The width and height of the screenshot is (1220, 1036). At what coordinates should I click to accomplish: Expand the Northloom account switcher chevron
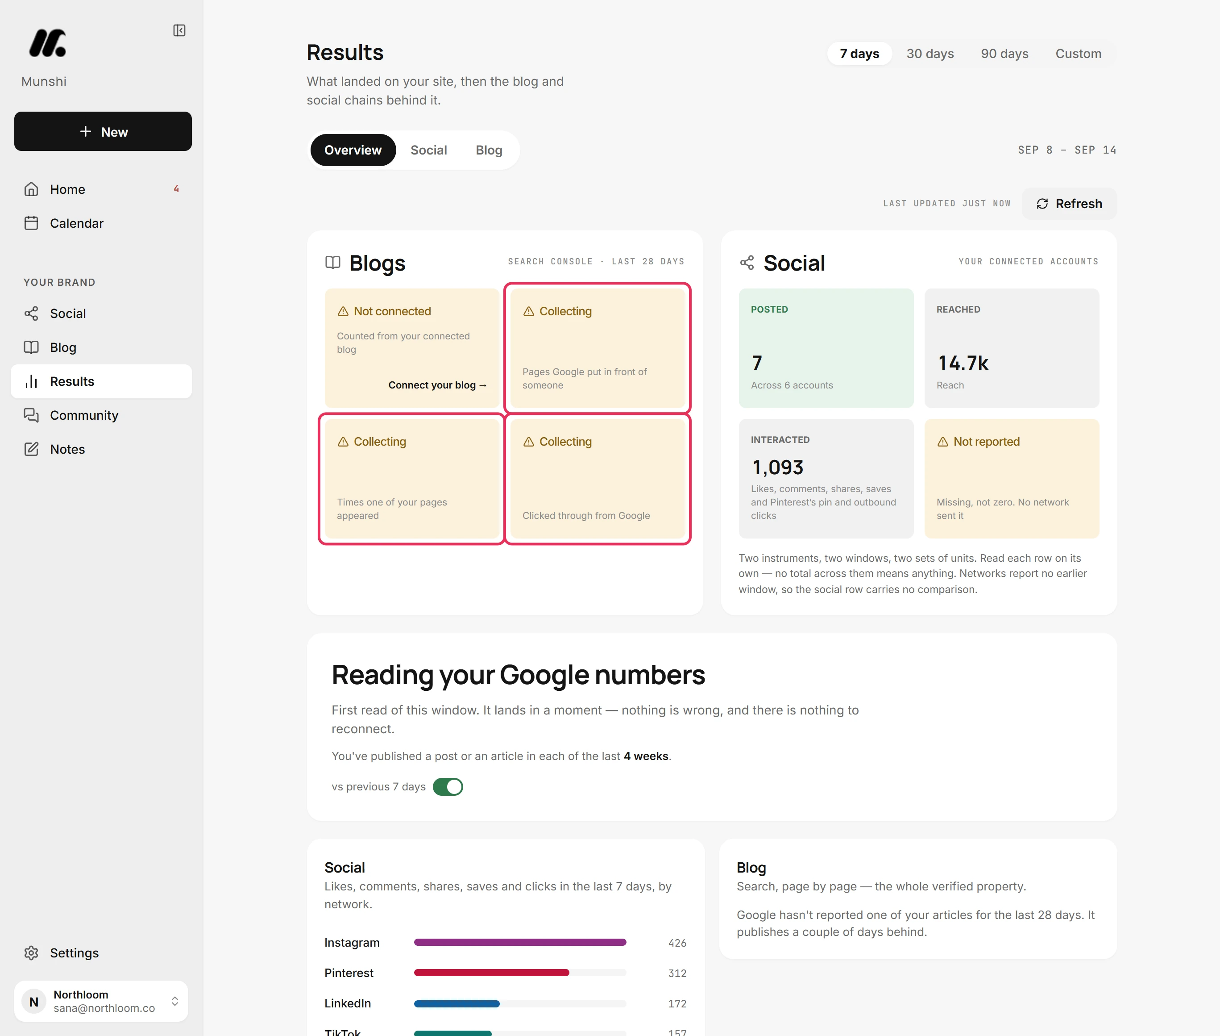[174, 1001]
